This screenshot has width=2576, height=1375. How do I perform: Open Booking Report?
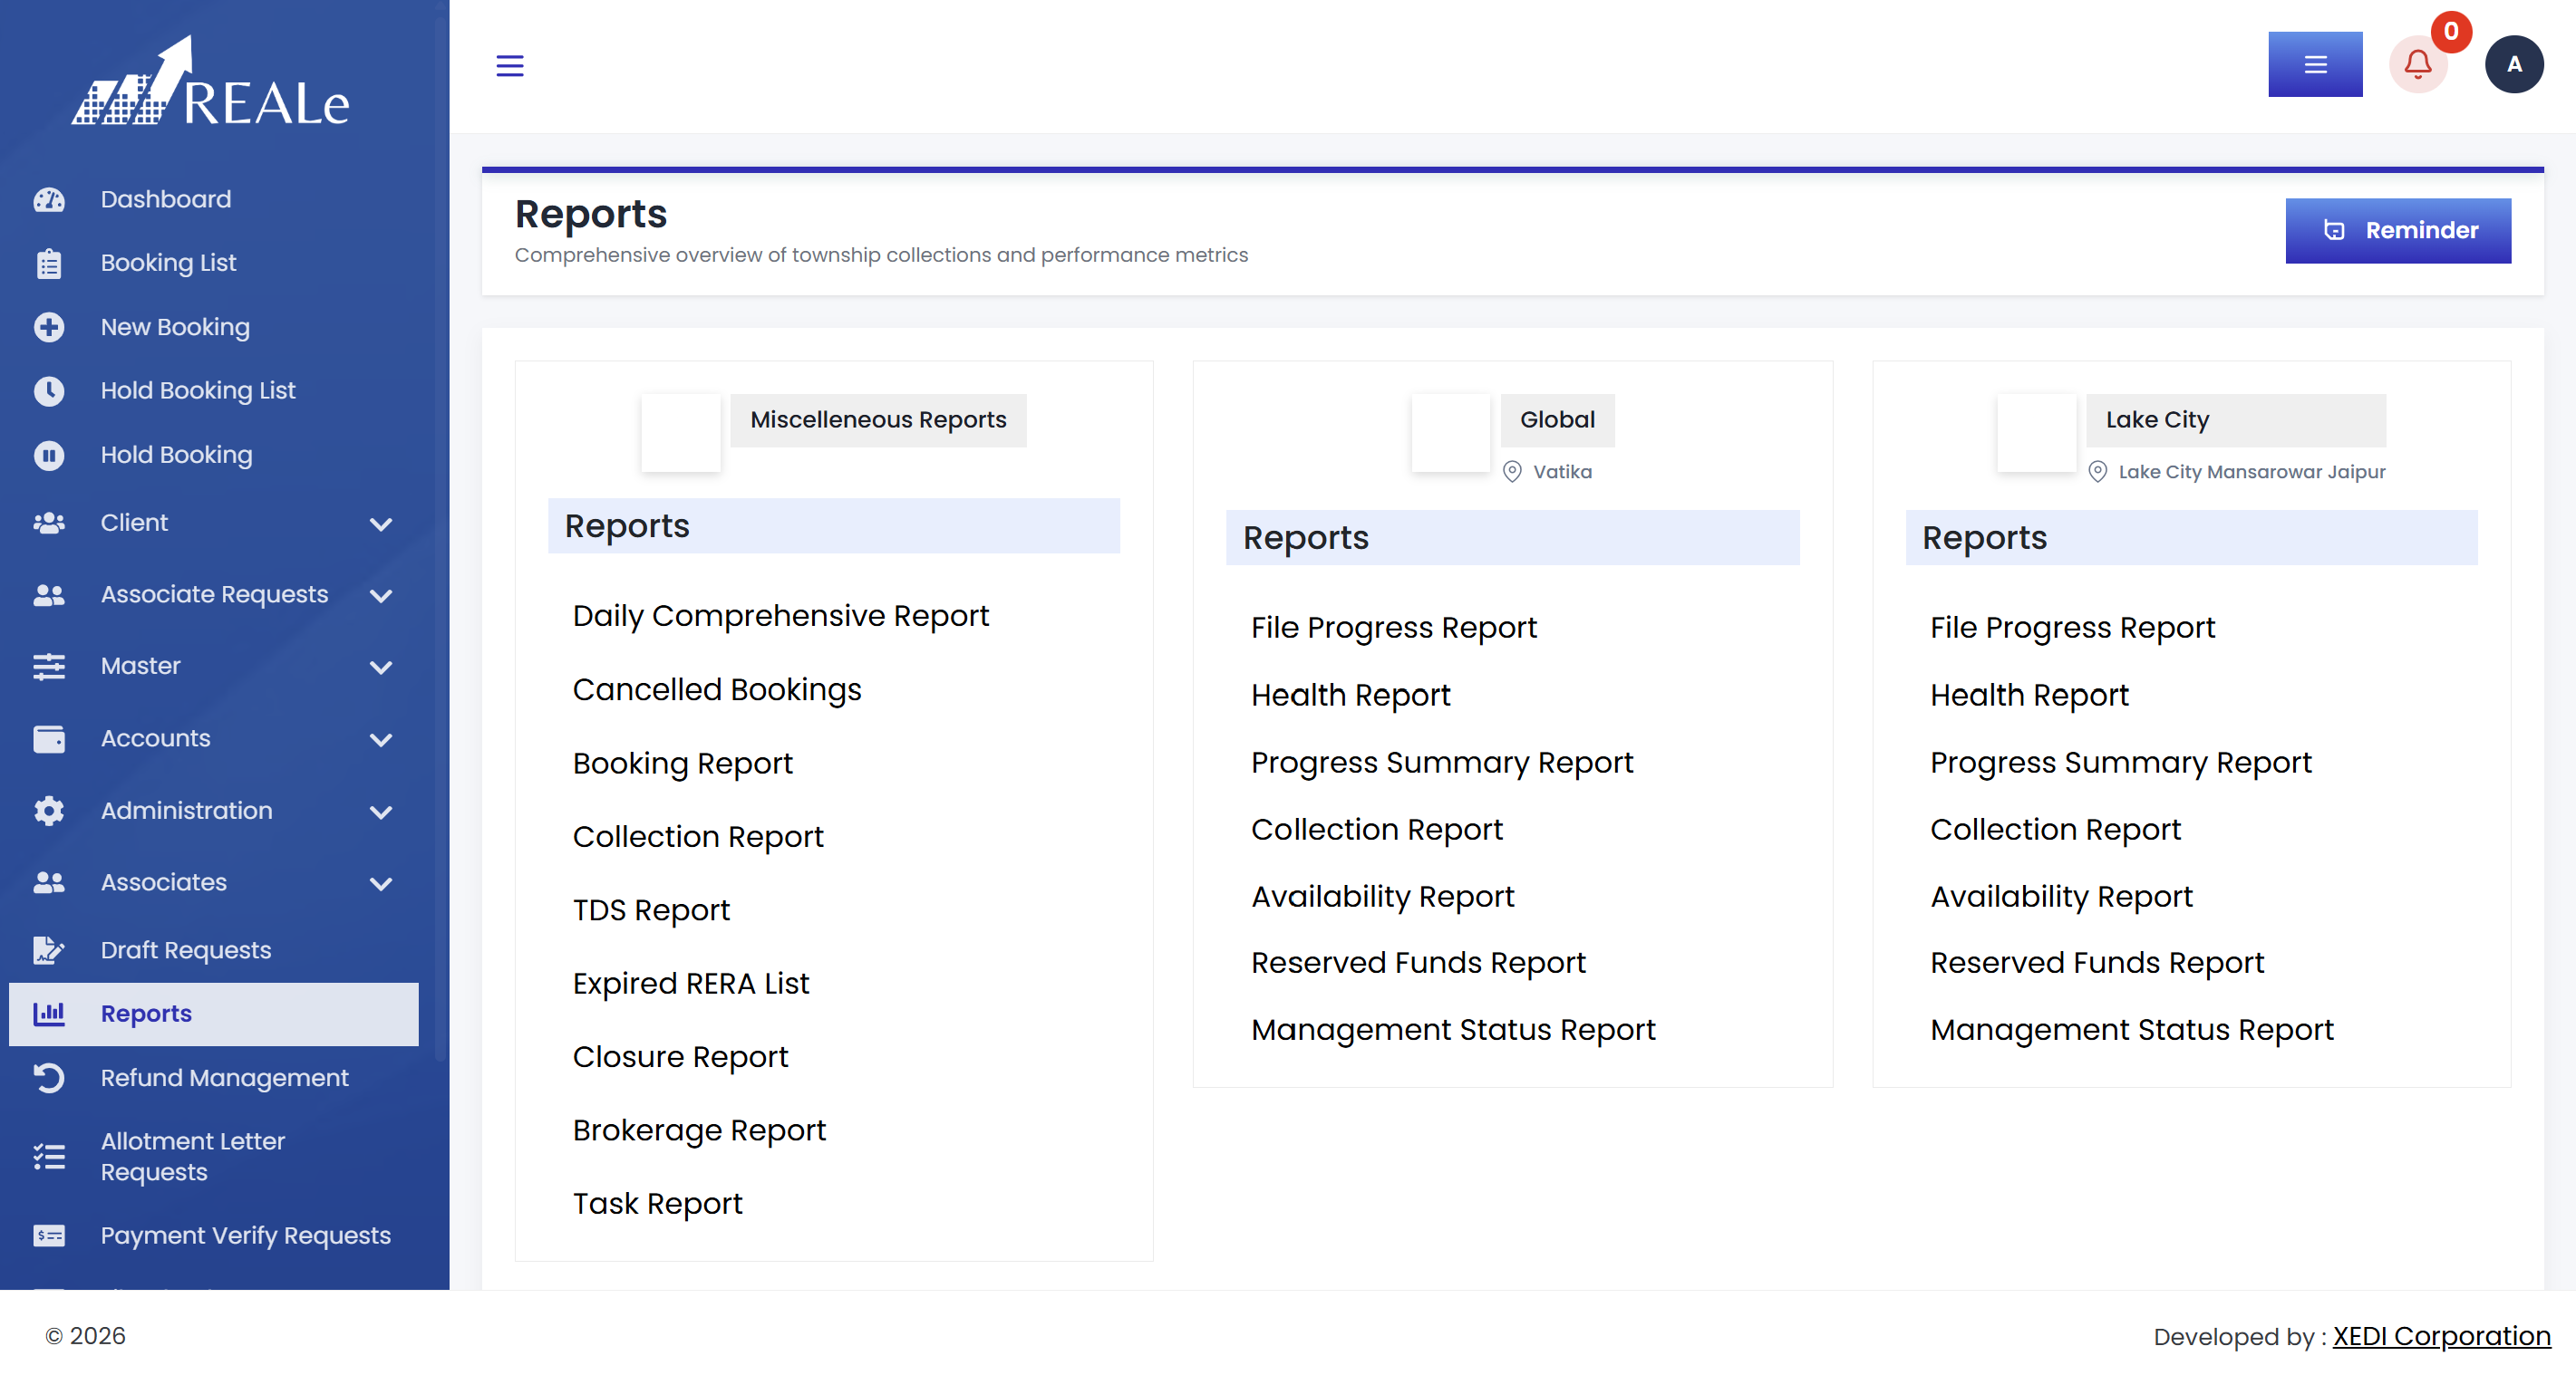click(x=682, y=764)
